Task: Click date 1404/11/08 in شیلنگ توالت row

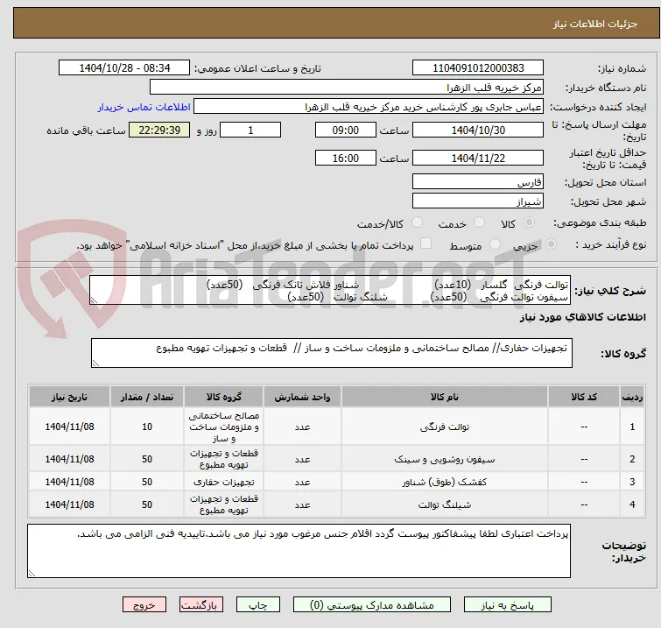Action: [69, 505]
